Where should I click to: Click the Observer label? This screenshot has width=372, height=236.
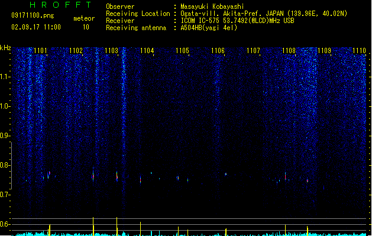pyautogui.click(x=120, y=6)
